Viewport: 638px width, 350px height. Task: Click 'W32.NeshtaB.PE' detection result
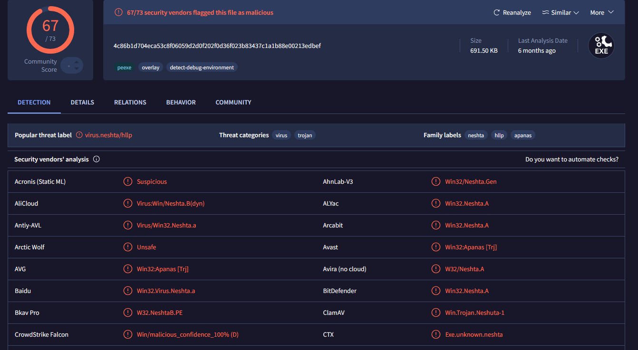(x=160, y=312)
